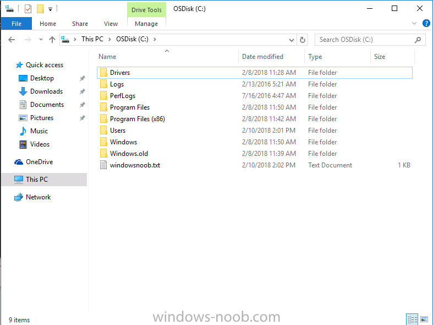433x325 pixels.
Task: Select the Windows.old folder icon
Action: [103, 154]
